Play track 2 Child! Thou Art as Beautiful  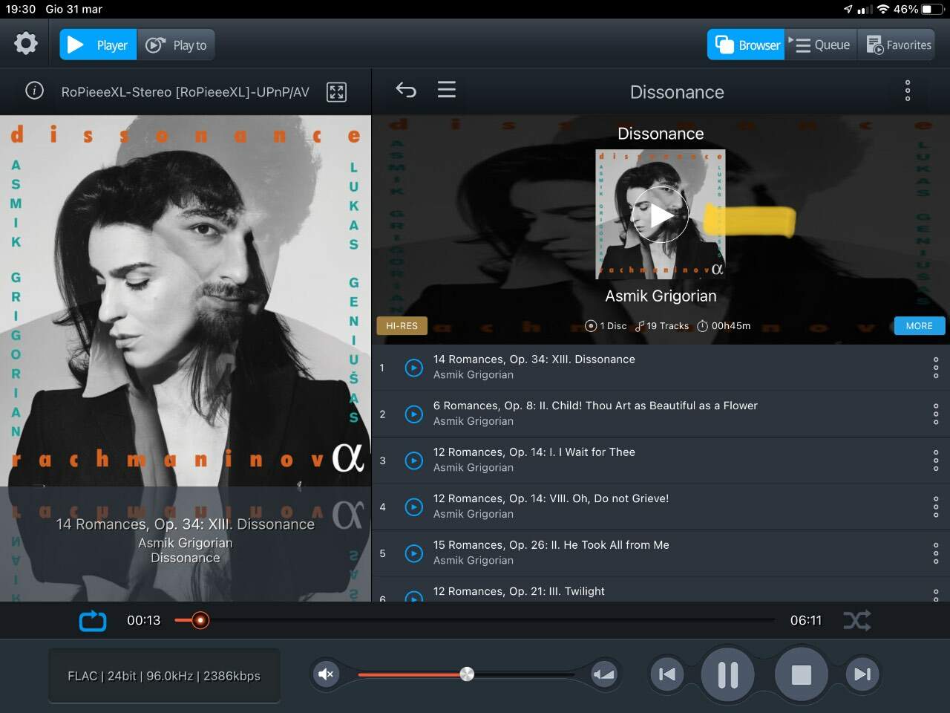tap(414, 414)
